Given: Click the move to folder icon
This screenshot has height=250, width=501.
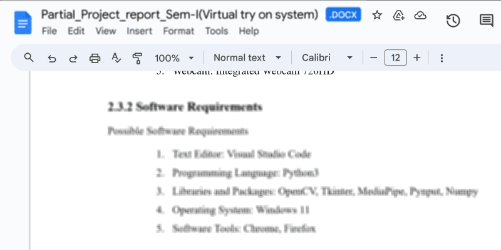Looking at the screenshot, I should (x=398, y=16).
